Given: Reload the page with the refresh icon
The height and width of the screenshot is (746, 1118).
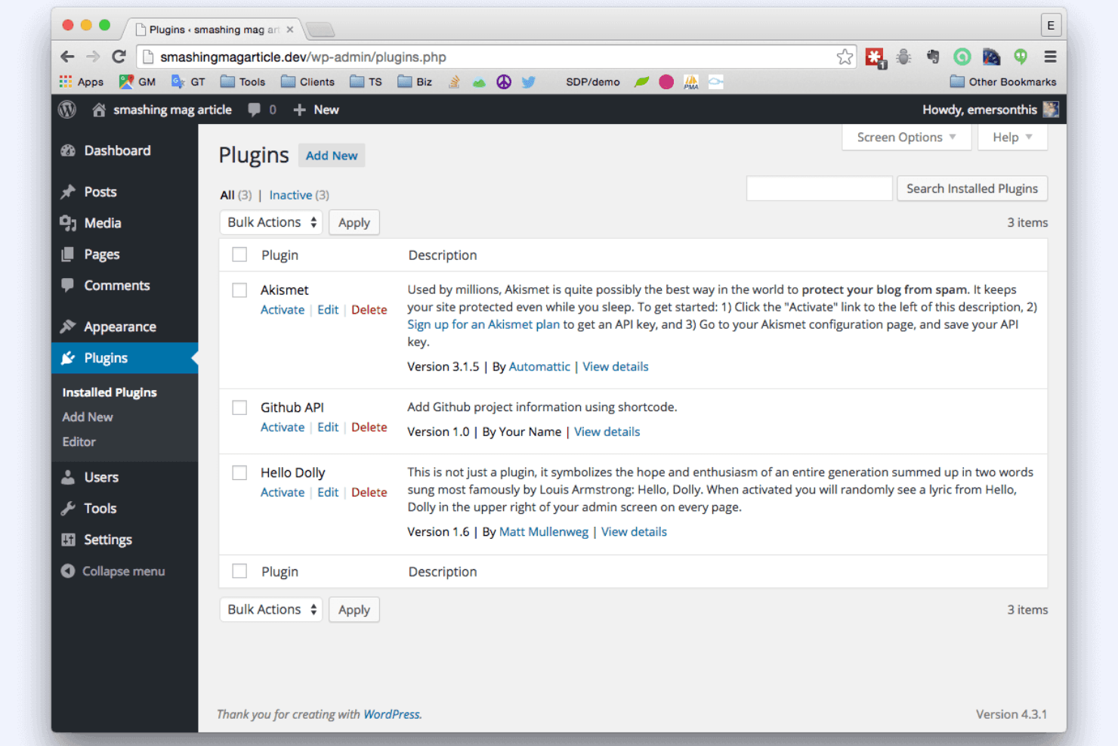Looking at the screenshot, I should click(x=119, y=57).
